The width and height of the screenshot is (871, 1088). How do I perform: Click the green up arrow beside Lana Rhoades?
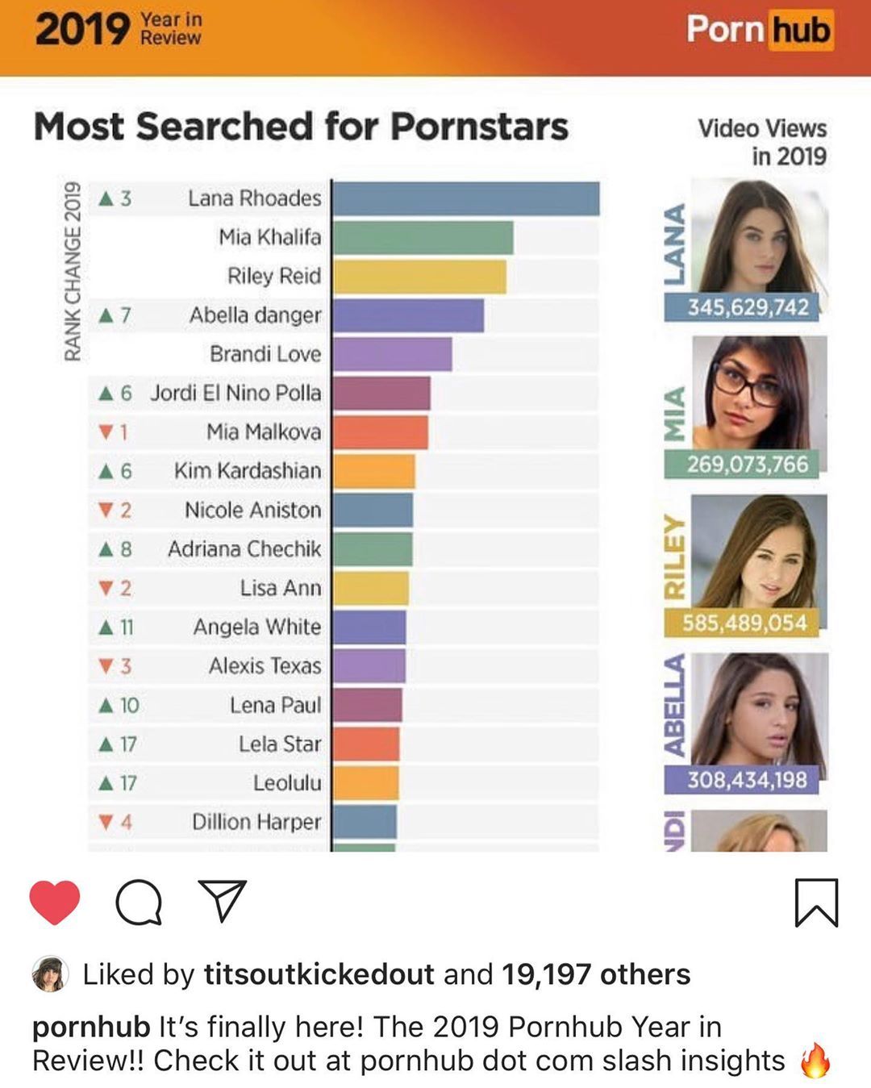106,198
